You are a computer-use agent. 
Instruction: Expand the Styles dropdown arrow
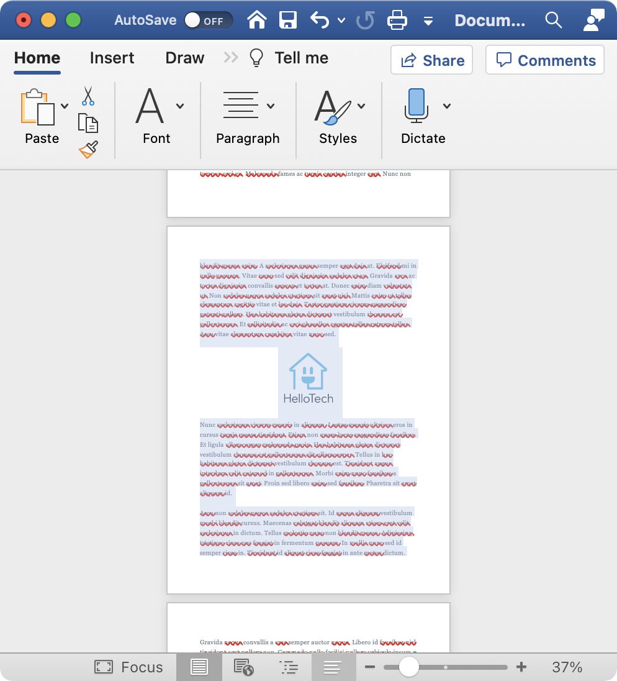[361, 106]
